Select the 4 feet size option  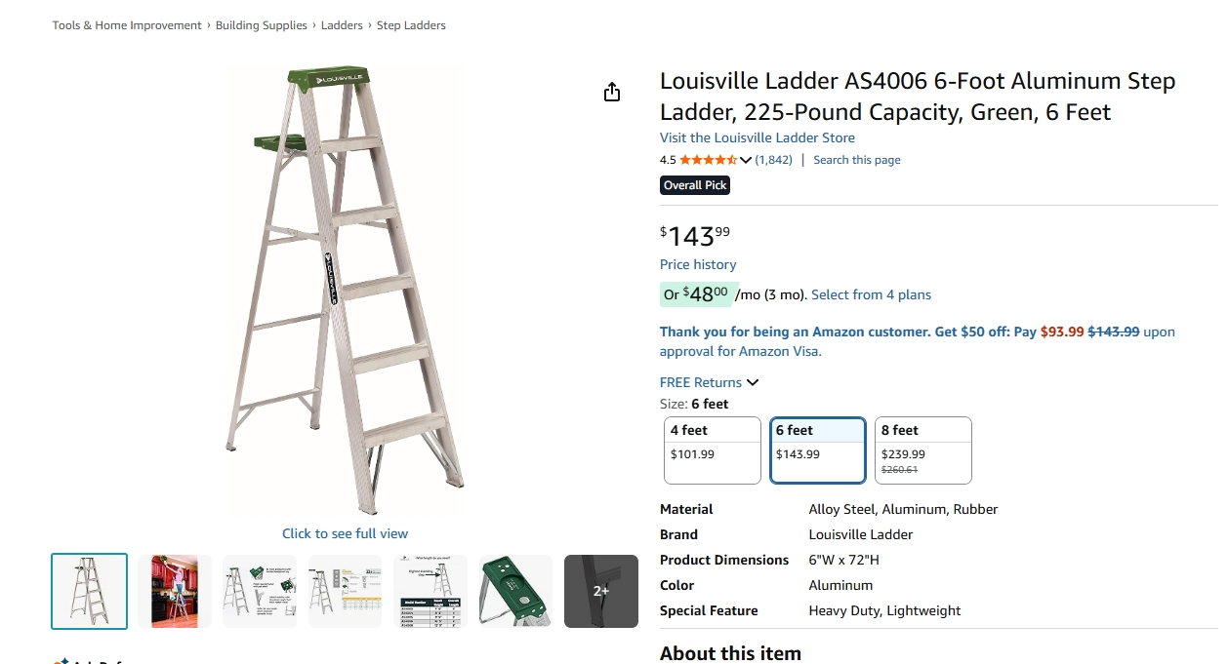[x=712, y=450]
